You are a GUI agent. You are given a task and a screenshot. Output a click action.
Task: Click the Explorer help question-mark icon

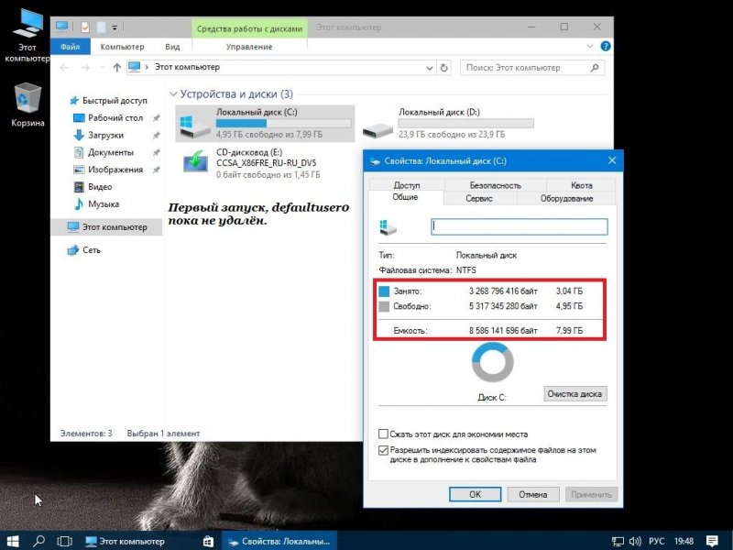pos(606,47)
